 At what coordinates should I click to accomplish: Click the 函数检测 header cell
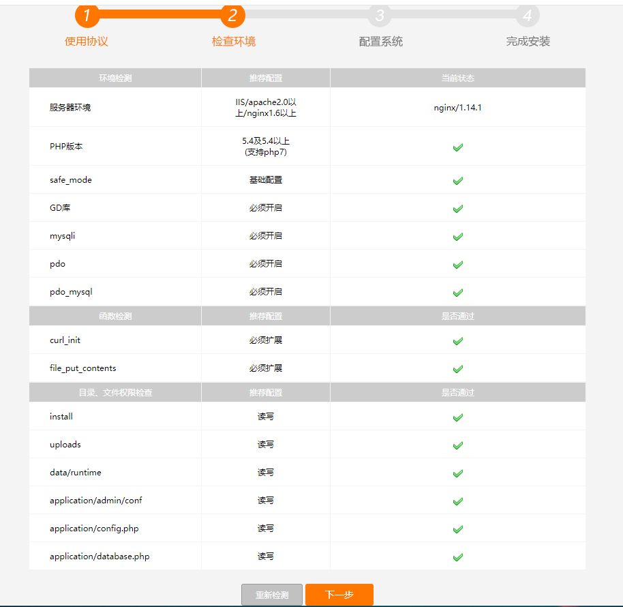[x=115, y=316]
